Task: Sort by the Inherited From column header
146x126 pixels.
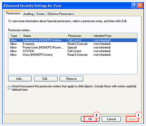Action: click(x=114, y=36)
